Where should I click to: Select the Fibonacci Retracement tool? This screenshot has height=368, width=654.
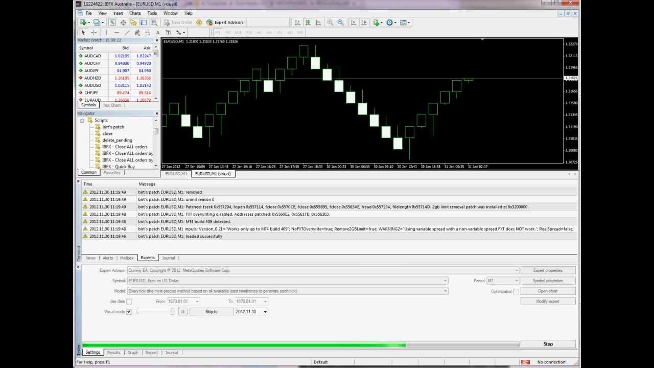[x=148, y=32]
